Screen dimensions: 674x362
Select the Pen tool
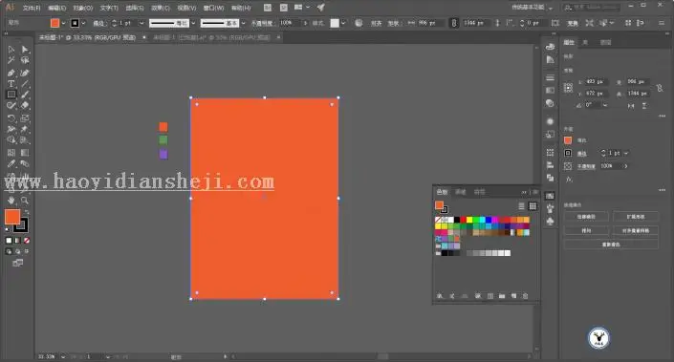[x=11, y=73]
